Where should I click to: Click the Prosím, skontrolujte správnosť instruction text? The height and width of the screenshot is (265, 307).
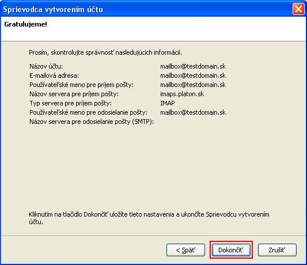[105, 52]
